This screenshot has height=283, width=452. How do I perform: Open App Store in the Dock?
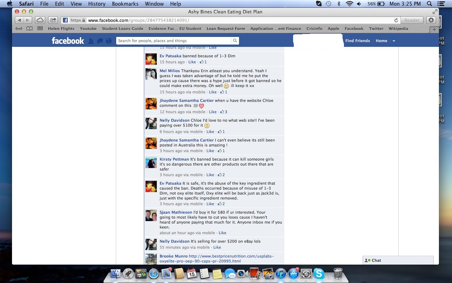click(x=293, y=273)
